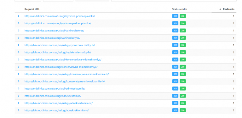Open link lviv.mdclinics.com.ua/ua/uslugi/vydalennia-matky-lv/
The height and width of the screenshot is (118, 242).
pyautogui.click(x=60, y=45)
